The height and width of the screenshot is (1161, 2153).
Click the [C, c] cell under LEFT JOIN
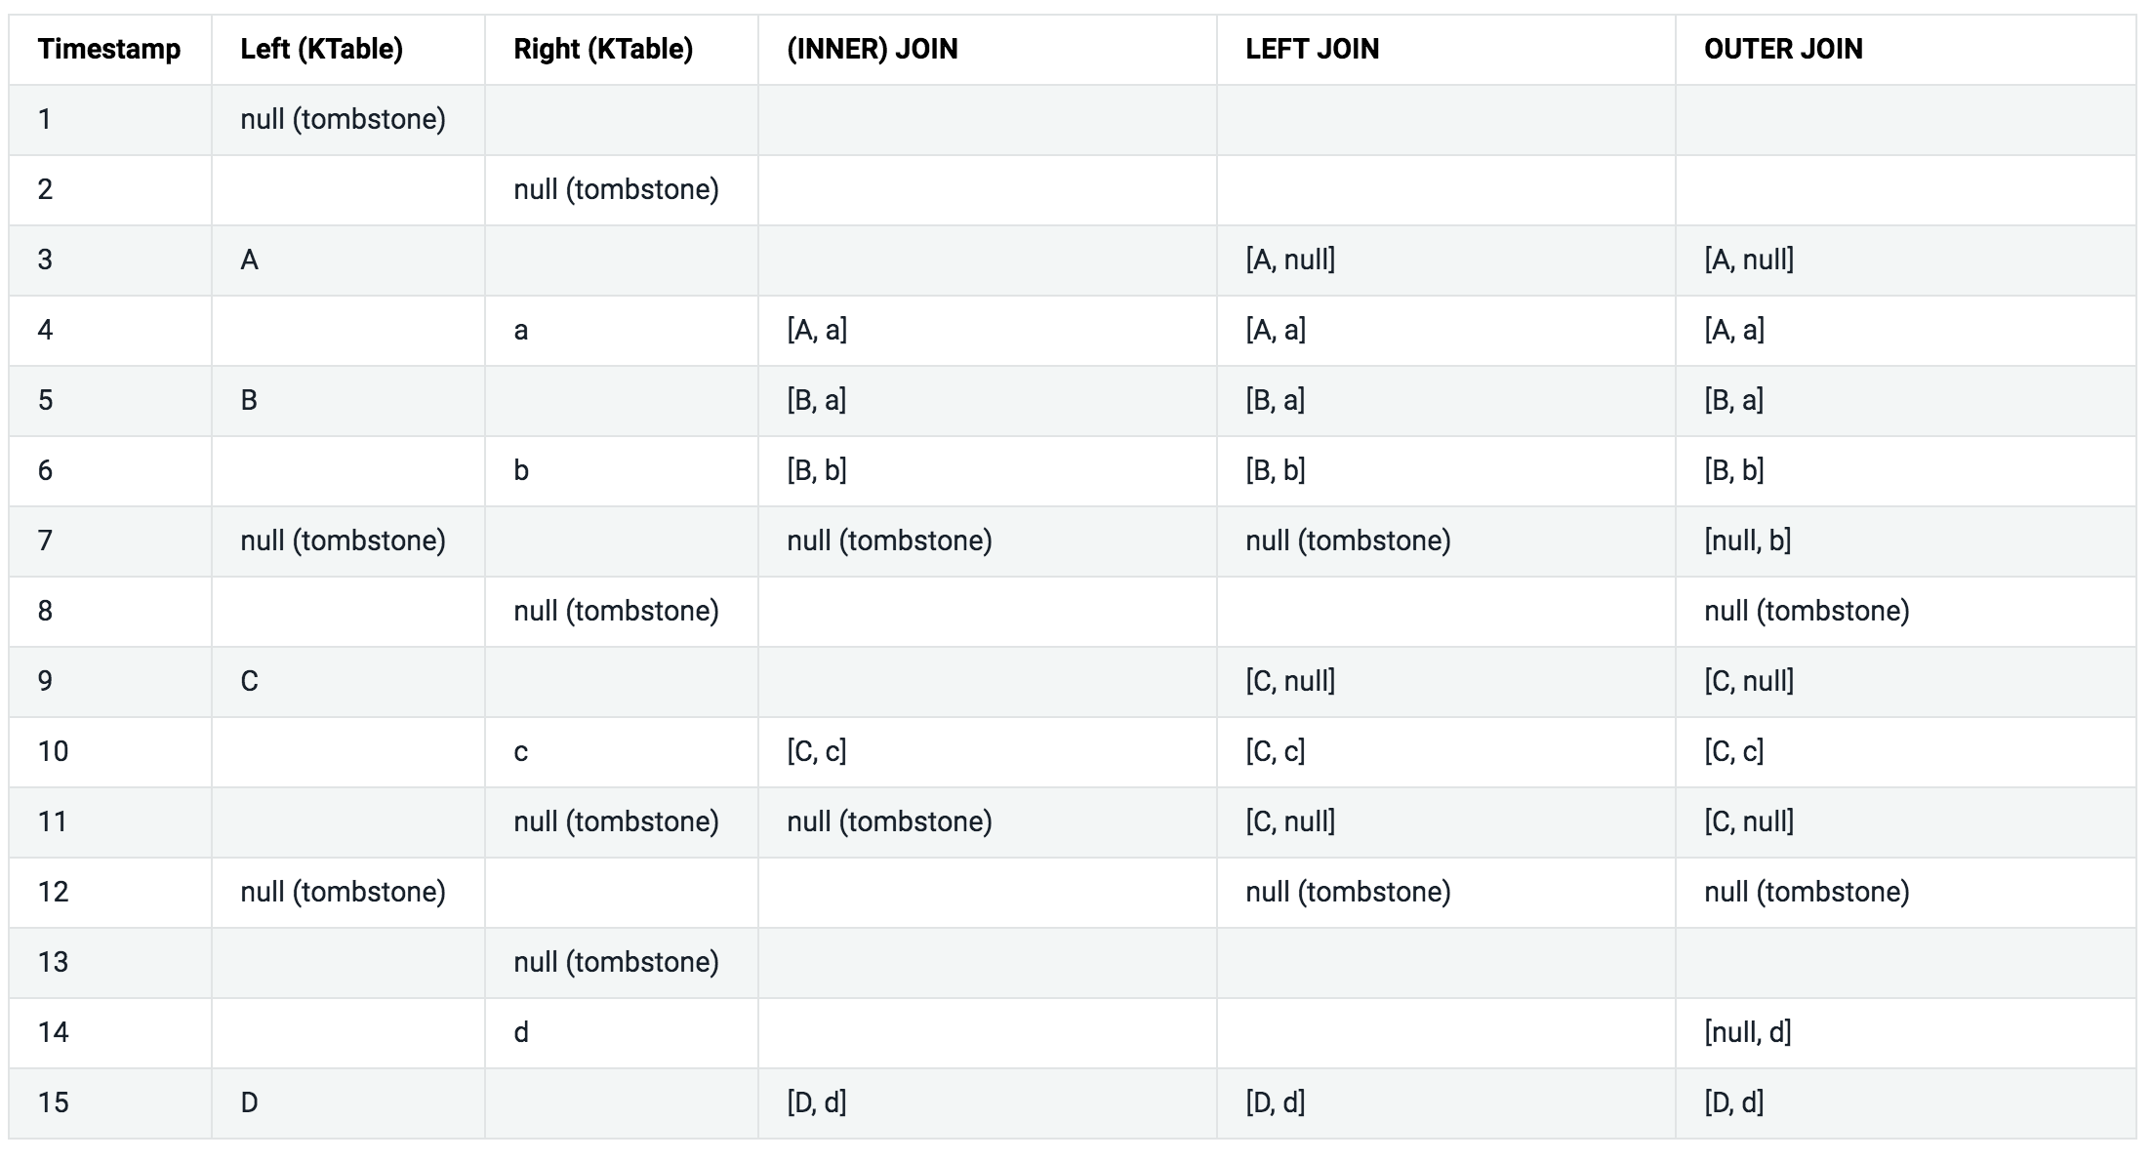click(x=1275, y=751)
